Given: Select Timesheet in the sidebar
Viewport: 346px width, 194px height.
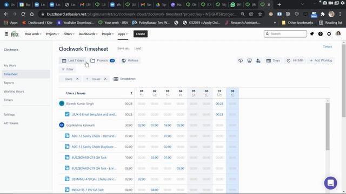Looking at the screenshot, I should click(x=26, y=74).
